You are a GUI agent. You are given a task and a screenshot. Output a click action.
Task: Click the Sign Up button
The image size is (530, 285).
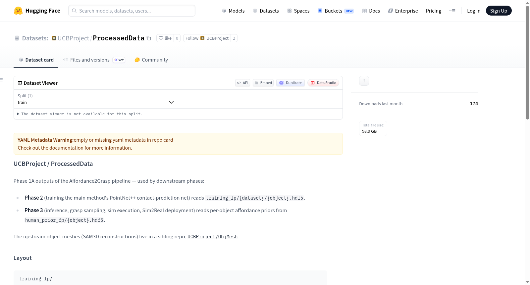(x=499, y=11)
